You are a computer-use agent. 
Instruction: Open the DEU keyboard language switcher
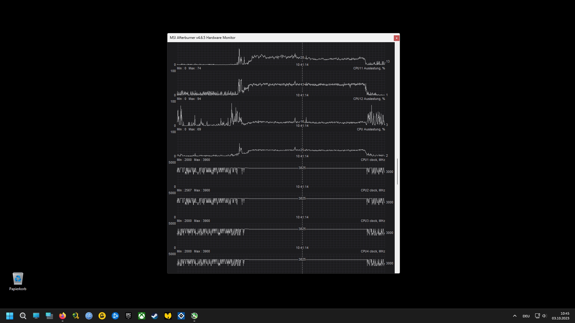tap(526, 316)
